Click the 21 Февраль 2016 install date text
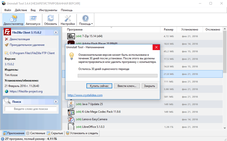The height and width of the screenshot is (141, 227). pyautogui.click(x=22, y=86)
